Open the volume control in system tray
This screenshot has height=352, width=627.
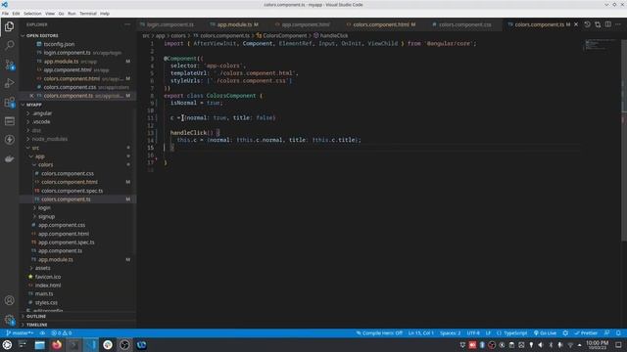(x=541, y=345)
